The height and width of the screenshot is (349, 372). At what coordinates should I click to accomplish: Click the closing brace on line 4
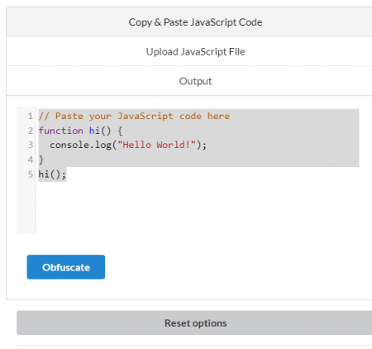tap(41, 160)
